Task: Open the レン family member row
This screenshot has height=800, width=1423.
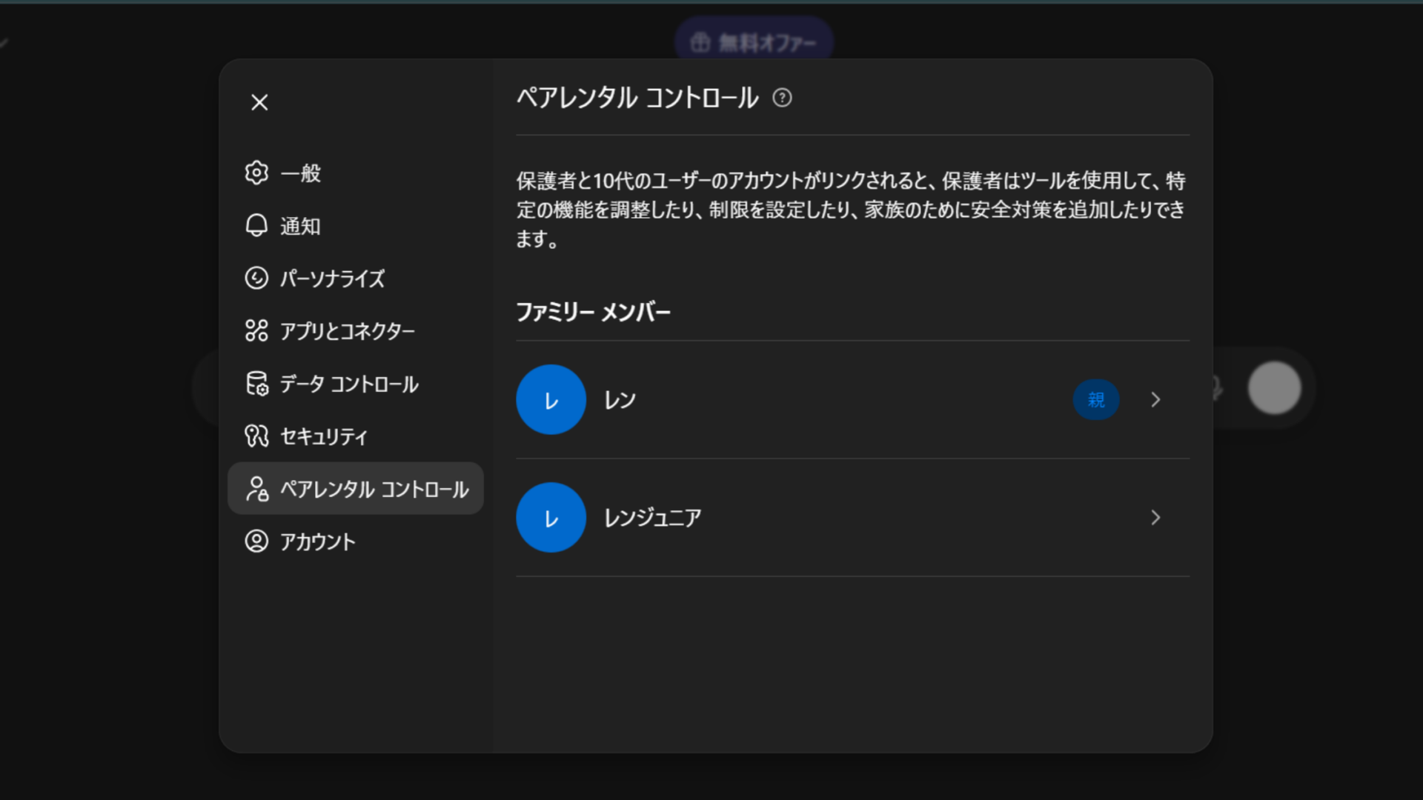Action: point(815,399)
